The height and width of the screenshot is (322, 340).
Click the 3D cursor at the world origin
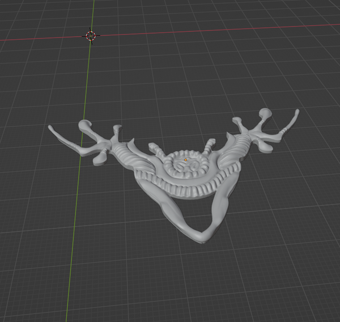point(91,36)
